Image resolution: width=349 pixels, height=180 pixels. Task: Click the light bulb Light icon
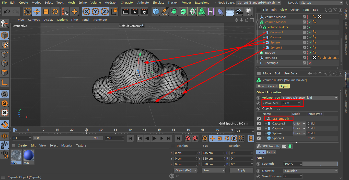[x=248, y=12]
